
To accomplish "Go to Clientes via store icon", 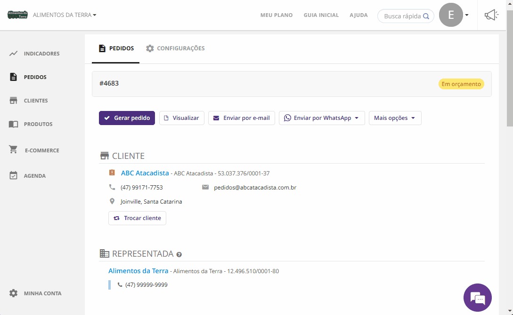I will click(14, 101).
